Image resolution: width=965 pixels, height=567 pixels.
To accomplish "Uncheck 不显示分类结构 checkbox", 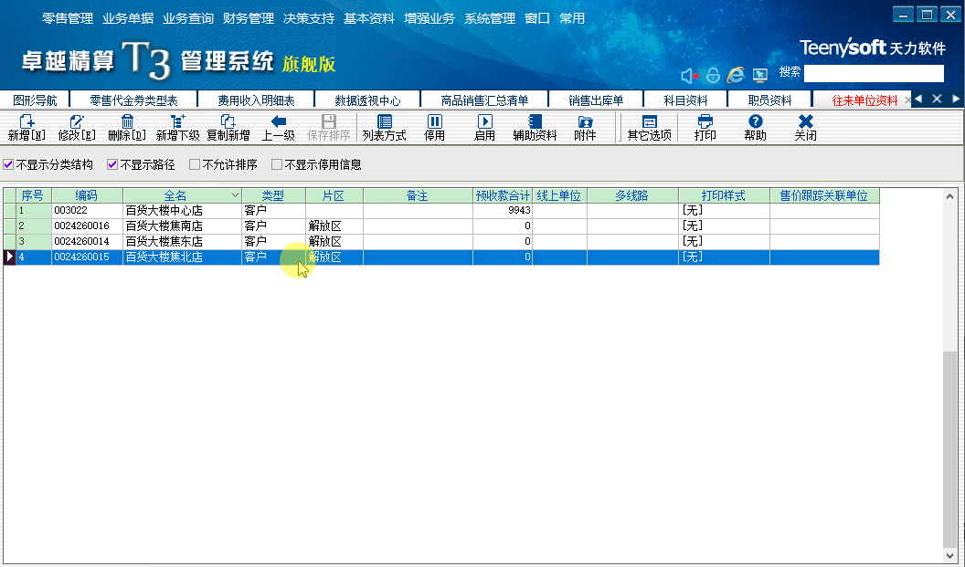I will [x=9, y=166].
